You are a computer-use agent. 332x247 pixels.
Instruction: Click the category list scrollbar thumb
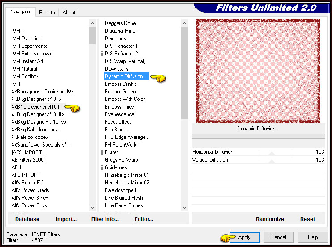coord(92,35)
